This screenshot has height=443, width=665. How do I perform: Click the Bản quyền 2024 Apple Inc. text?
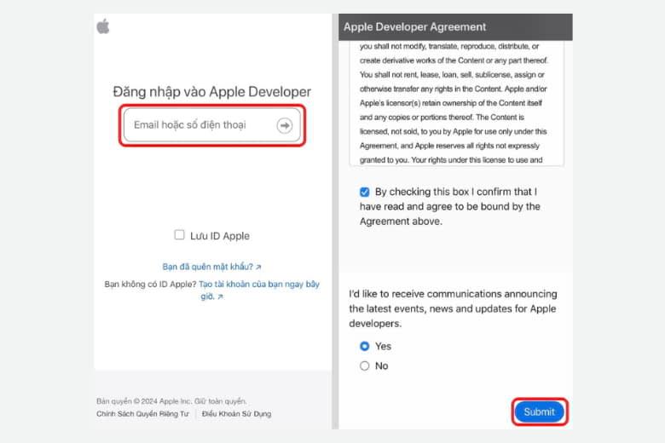[171, 401]
